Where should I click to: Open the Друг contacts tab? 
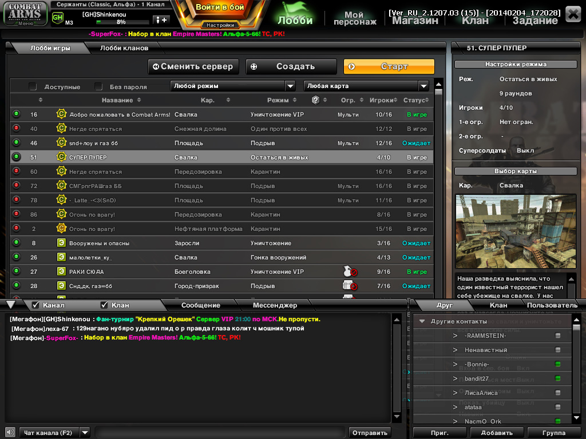pos(444,305)
